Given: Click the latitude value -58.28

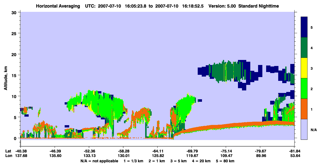Looking at the screenshot, I should (x=123, y=151).
